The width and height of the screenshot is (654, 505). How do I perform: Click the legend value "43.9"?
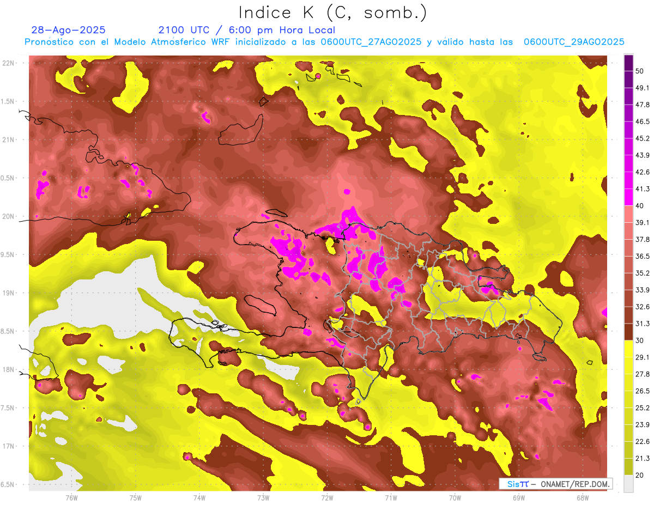[642, 155]
